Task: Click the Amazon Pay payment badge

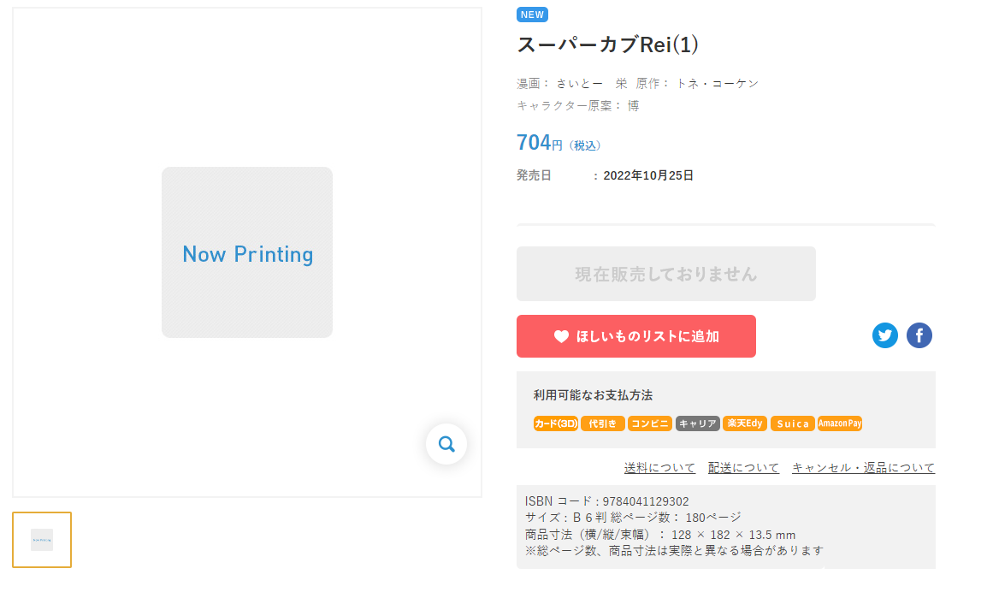Action: (x=840, y=423)
